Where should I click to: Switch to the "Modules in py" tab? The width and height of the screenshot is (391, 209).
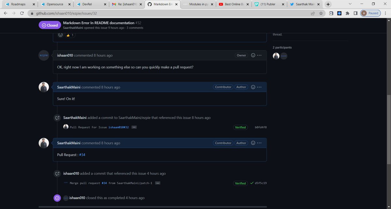point(198,4)
